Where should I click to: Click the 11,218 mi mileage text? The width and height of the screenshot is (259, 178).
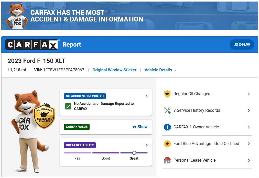click(x=17, y=70)
